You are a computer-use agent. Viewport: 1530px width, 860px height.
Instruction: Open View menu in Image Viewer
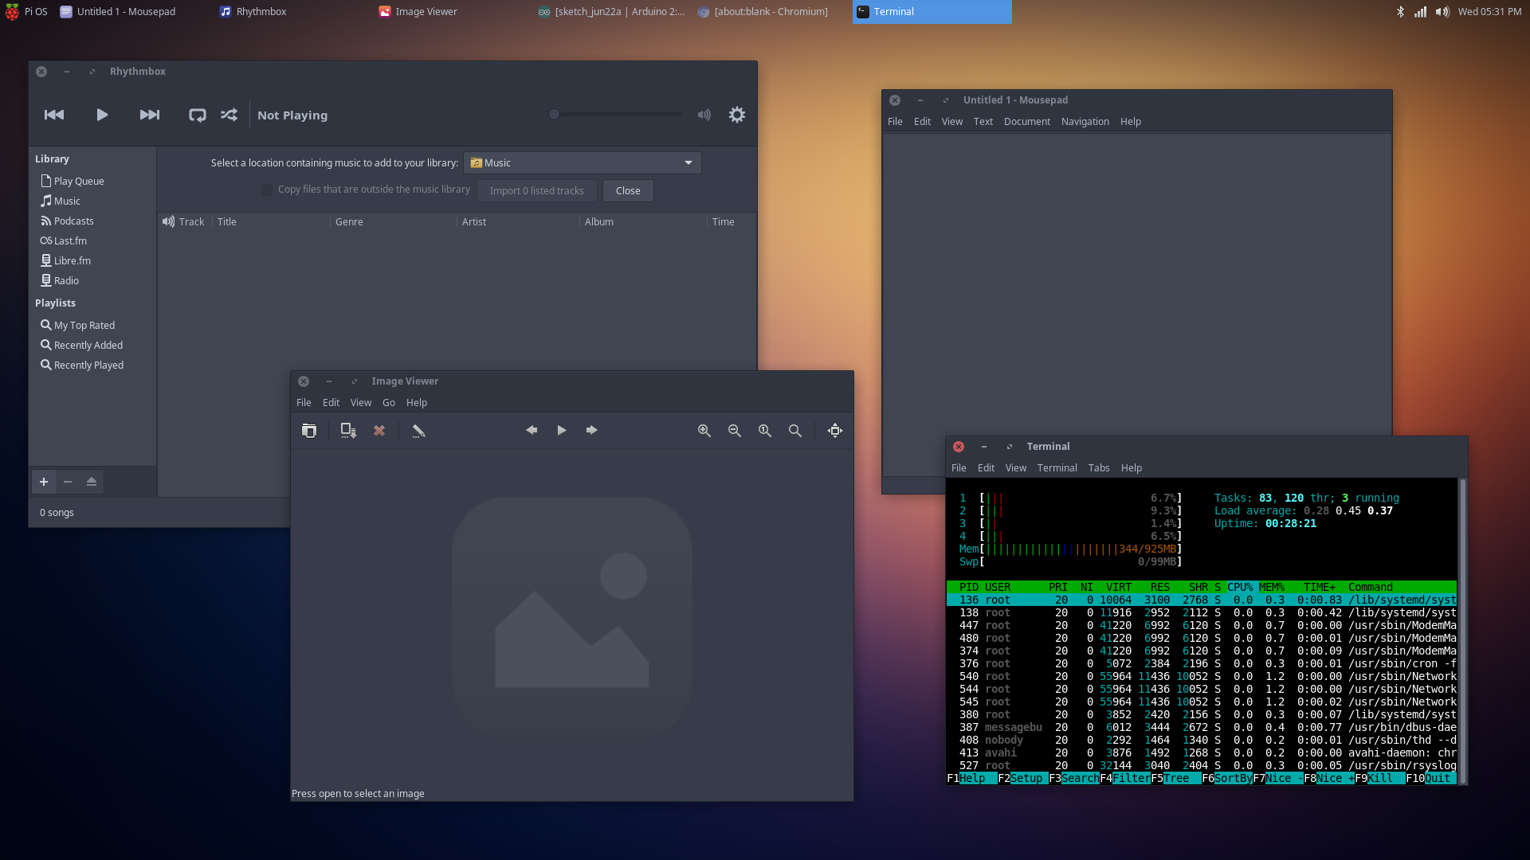coord(361,402)
